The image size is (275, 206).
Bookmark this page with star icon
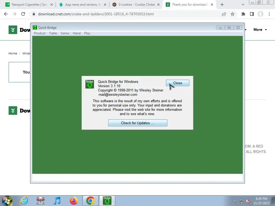pyautogui.click(x=233, y=14)
